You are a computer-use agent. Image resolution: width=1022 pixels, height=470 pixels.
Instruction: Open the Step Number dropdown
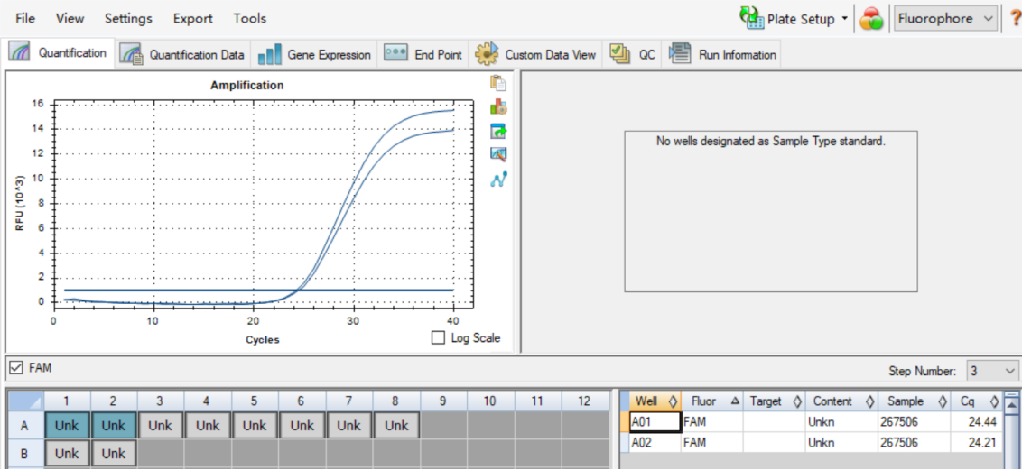(991, 371)
